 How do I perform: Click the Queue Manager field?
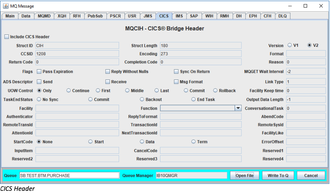[192, 175]
